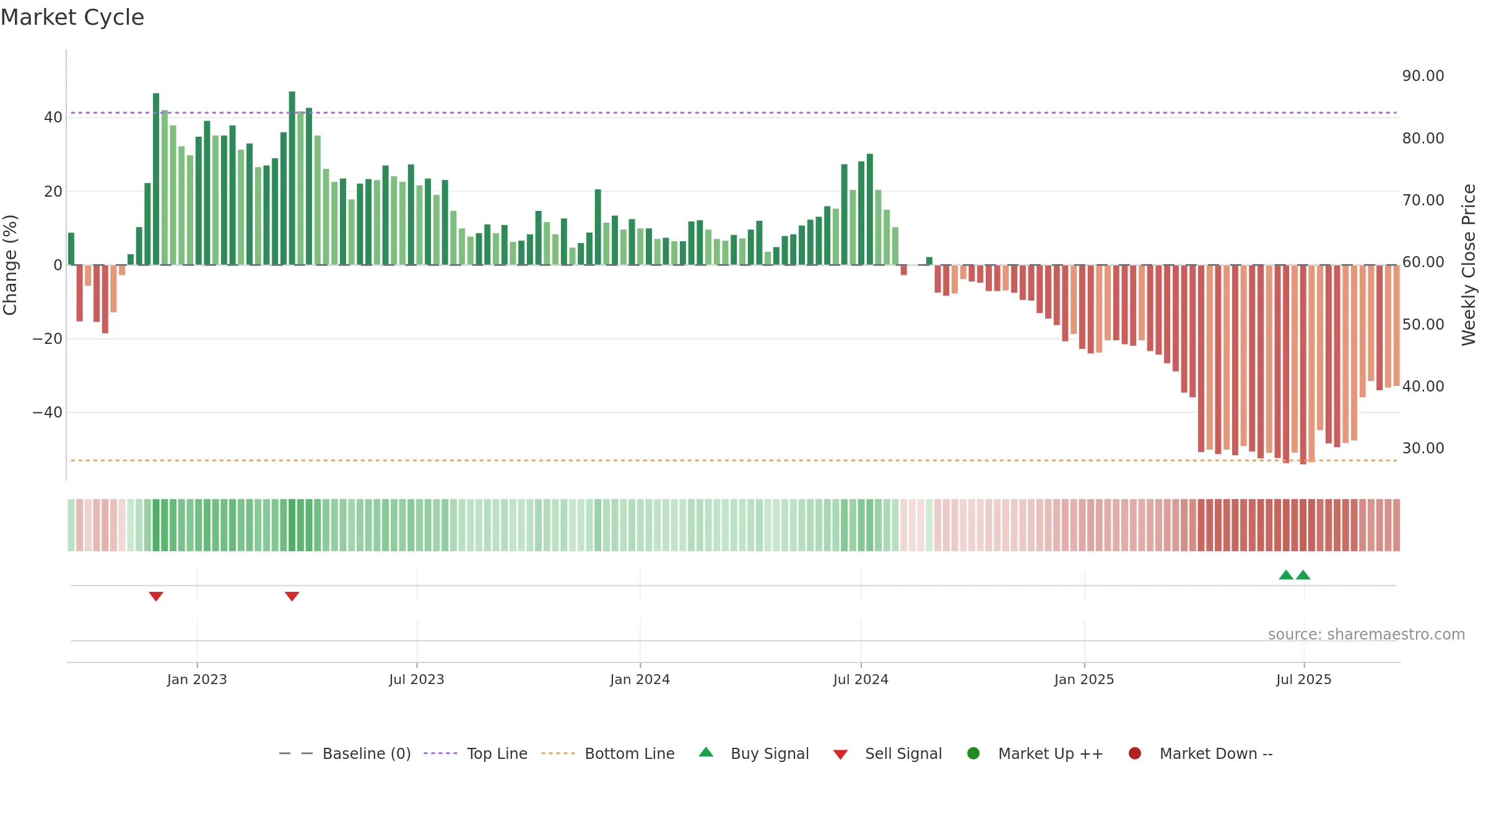Click the Change (%) axis title
The image size is (1486, 835).
[11, 265]
